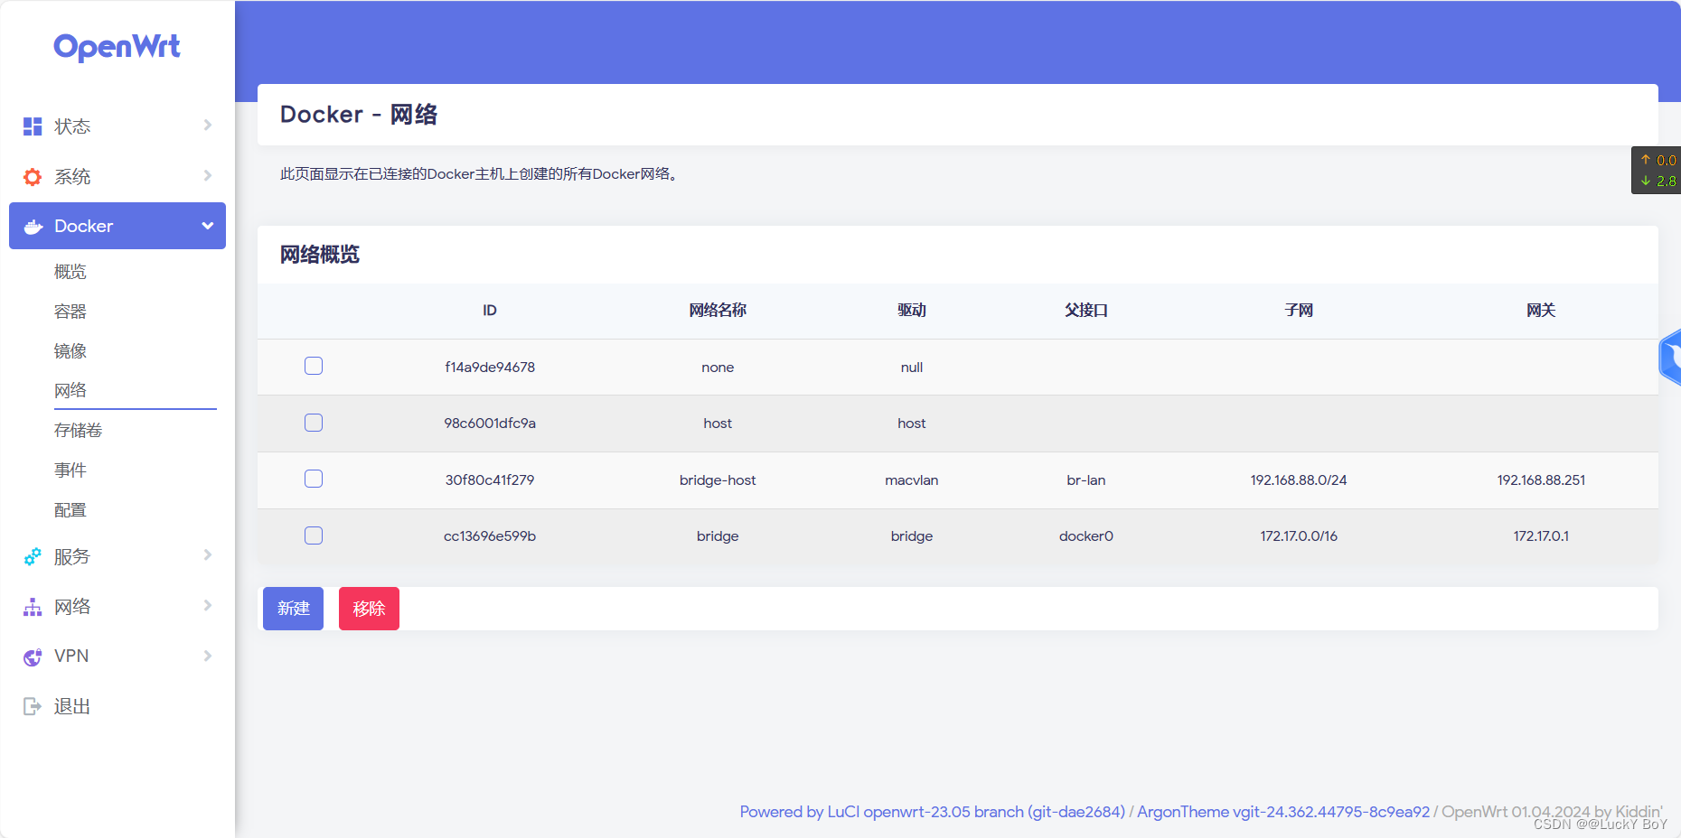Screen dimensions: 1681x838
Task: Click gateway 172.17.0.1
Action: (1541, 536)
